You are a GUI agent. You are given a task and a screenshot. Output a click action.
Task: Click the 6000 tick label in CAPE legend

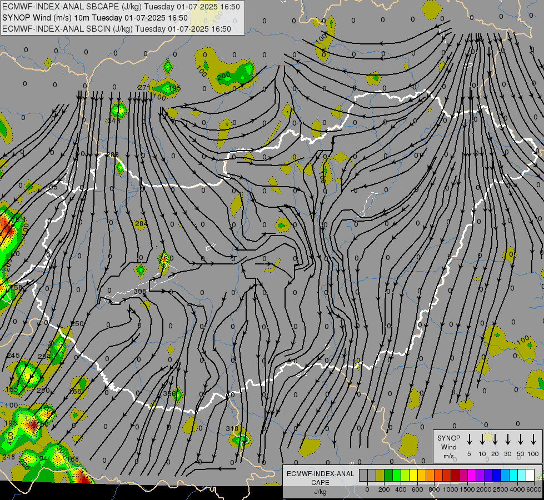coord(534,489)
